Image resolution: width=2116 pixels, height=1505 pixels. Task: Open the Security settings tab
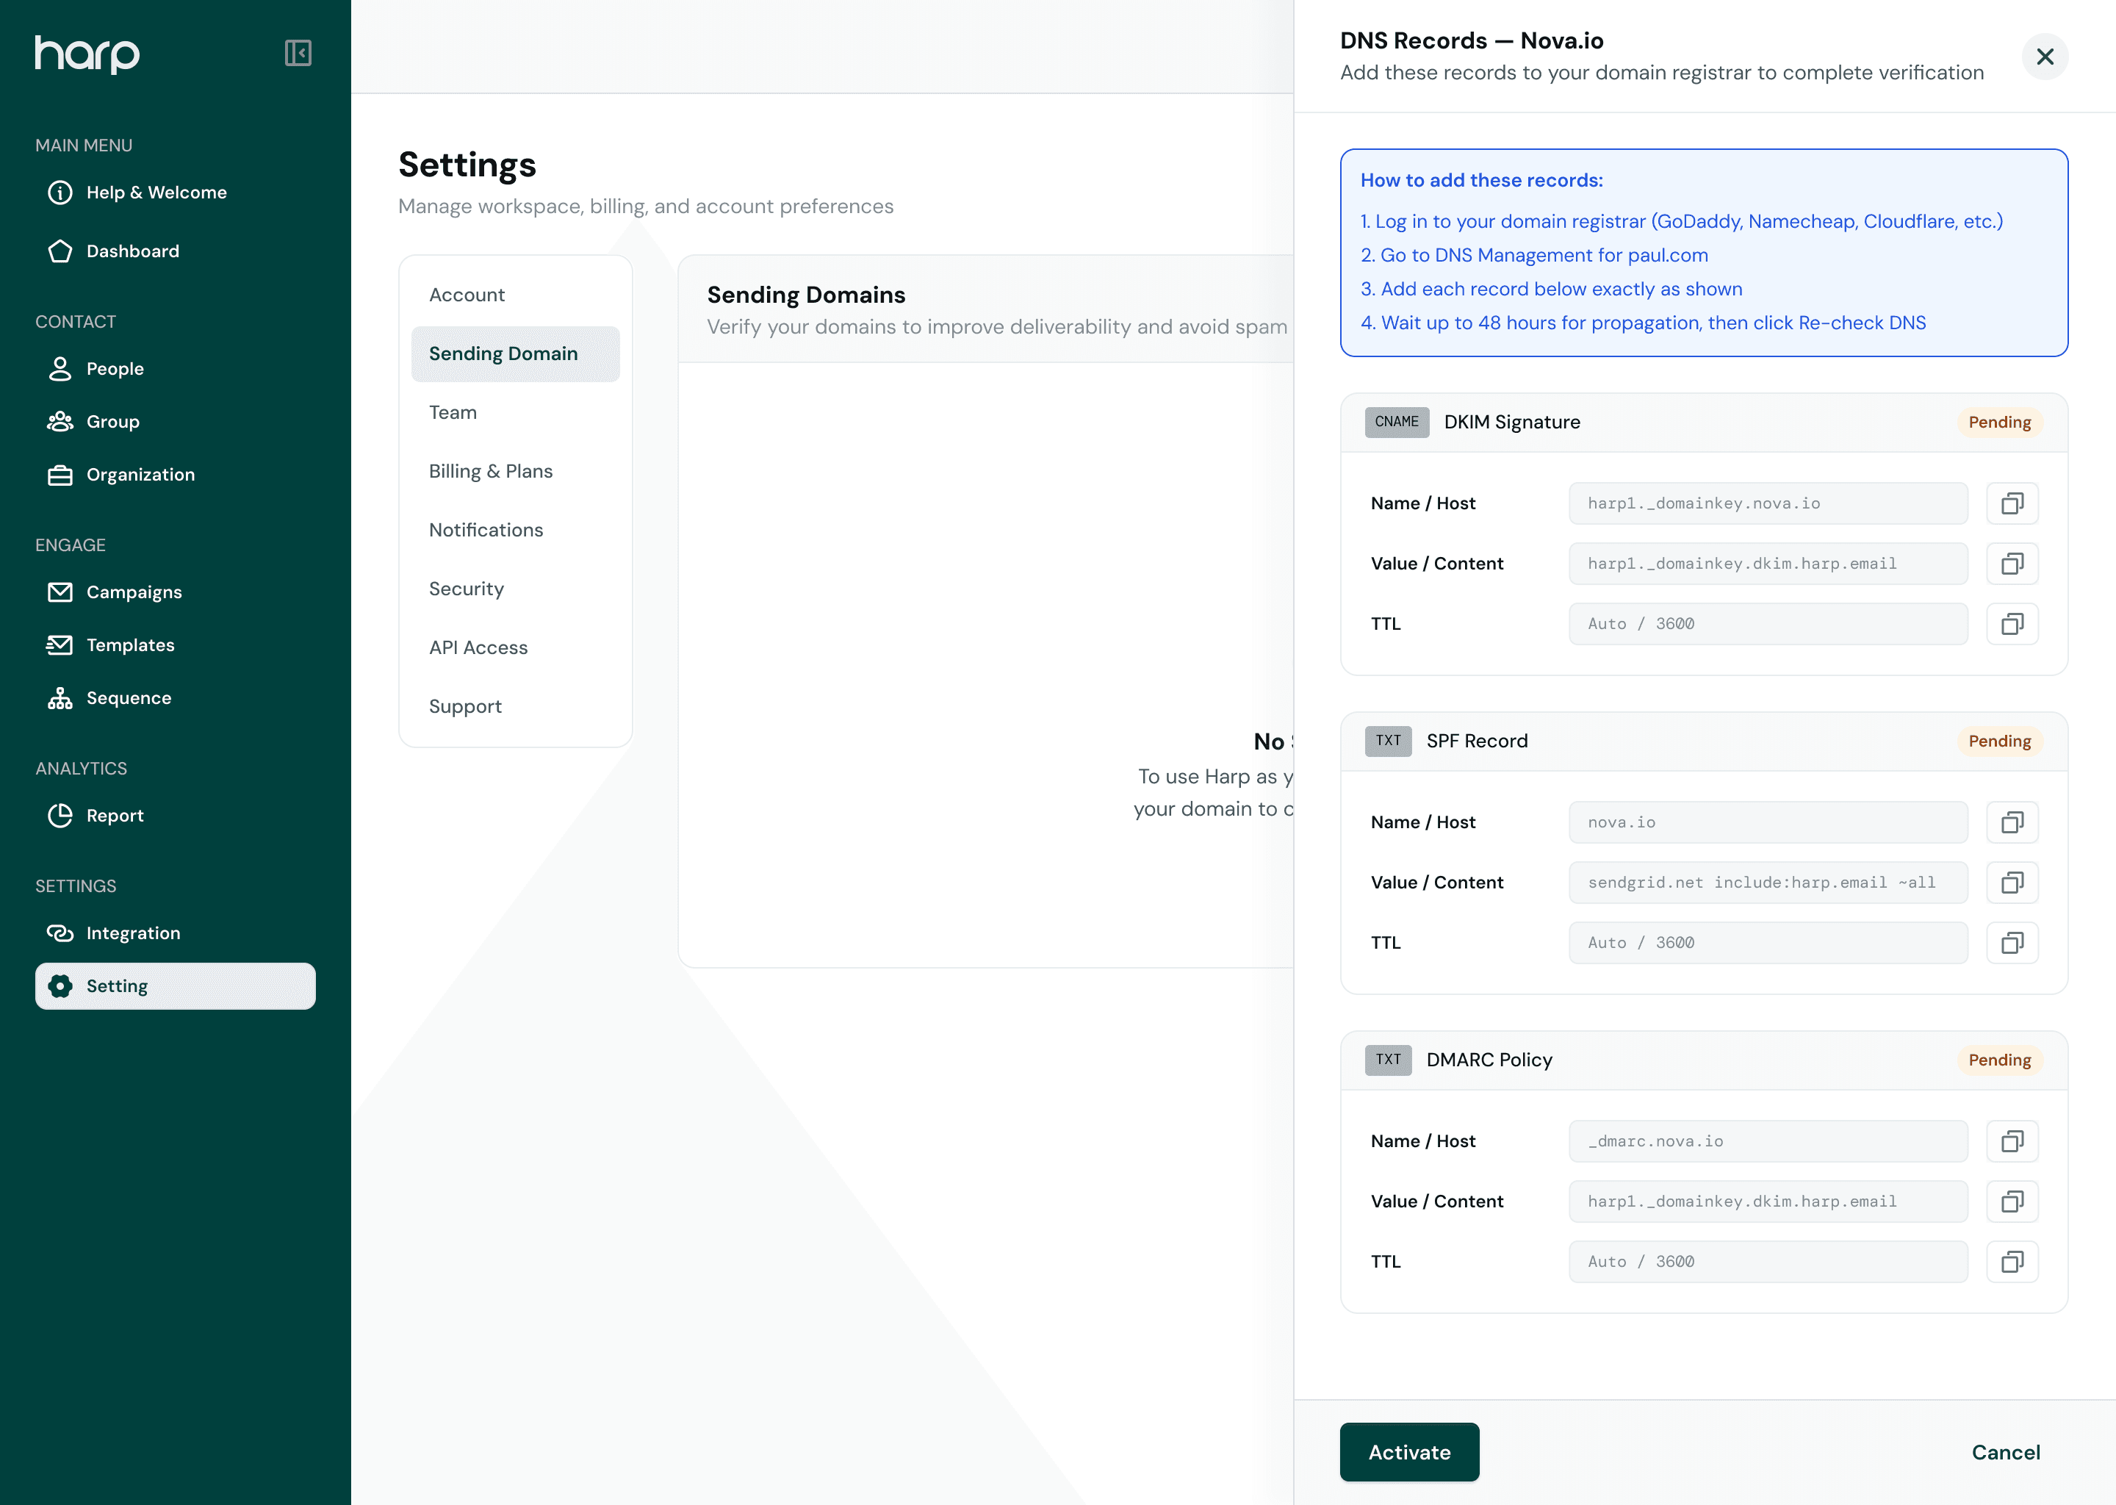coord(515,589)
